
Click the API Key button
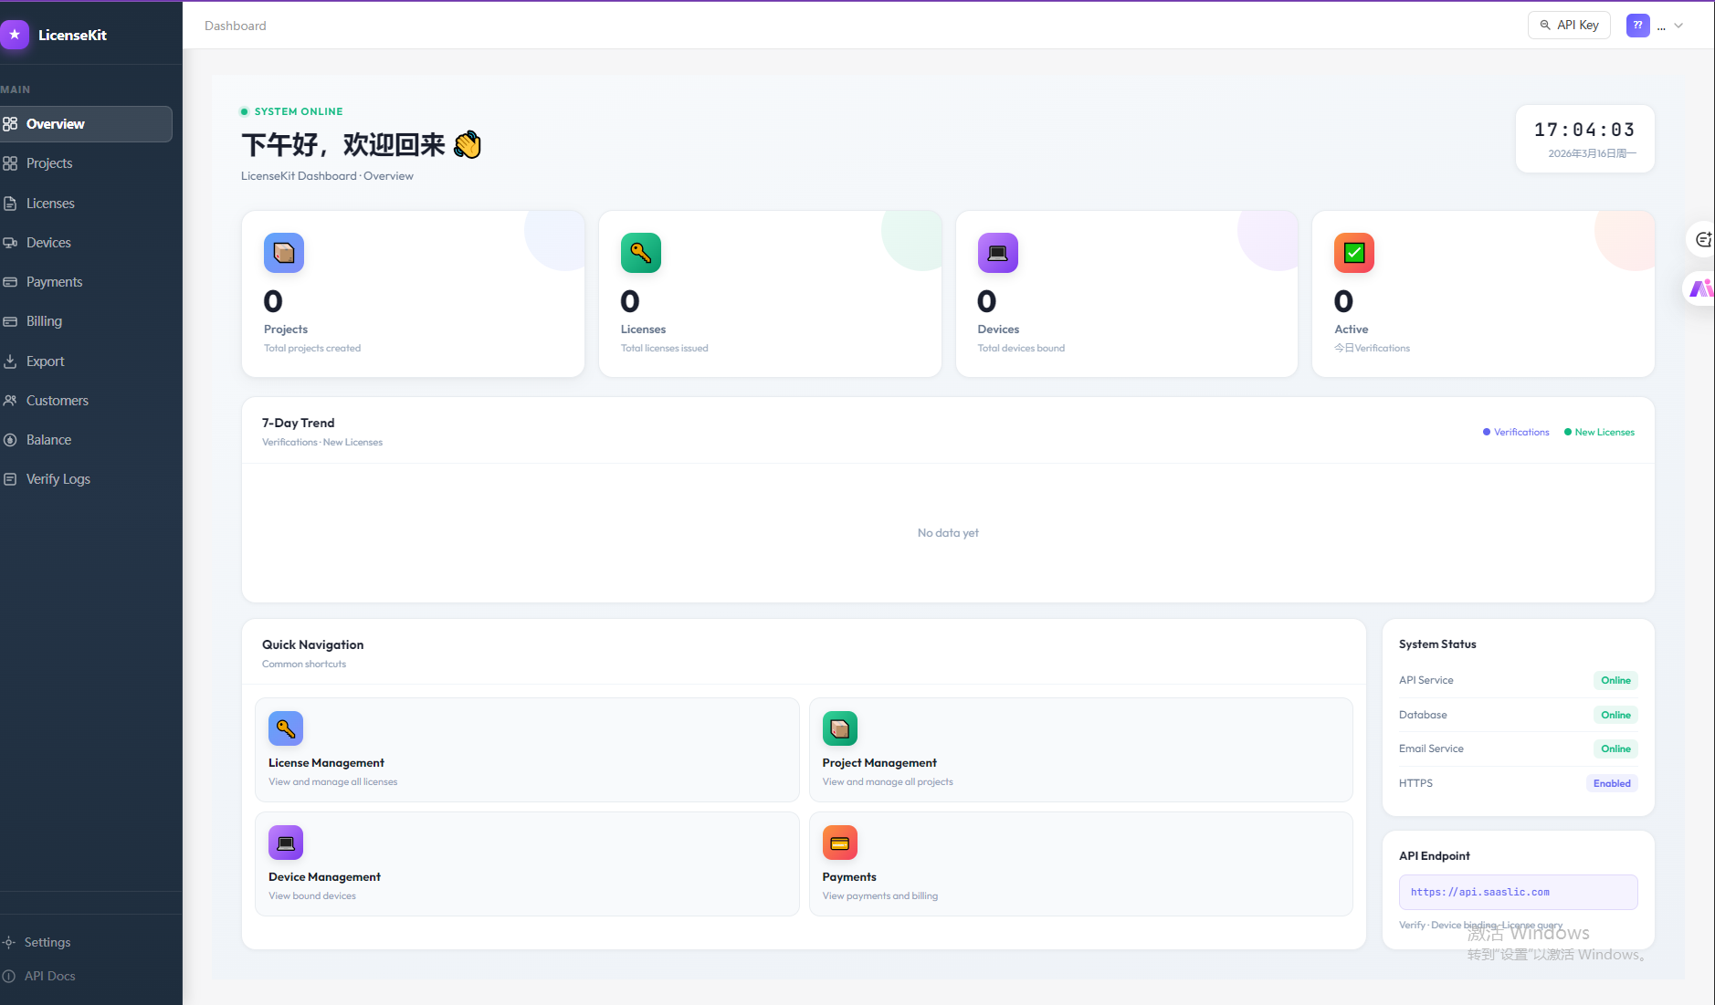point(1568,25)
